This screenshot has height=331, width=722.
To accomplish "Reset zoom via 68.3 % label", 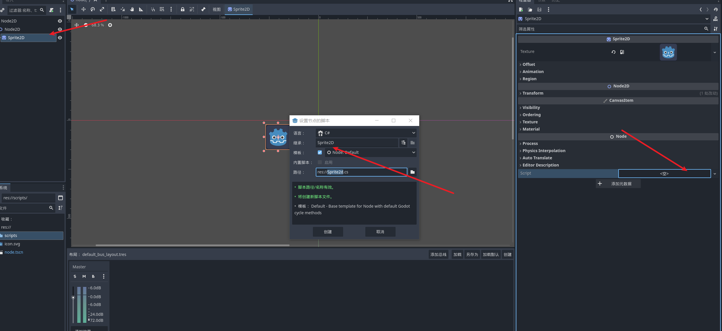I will coord(98,25).
